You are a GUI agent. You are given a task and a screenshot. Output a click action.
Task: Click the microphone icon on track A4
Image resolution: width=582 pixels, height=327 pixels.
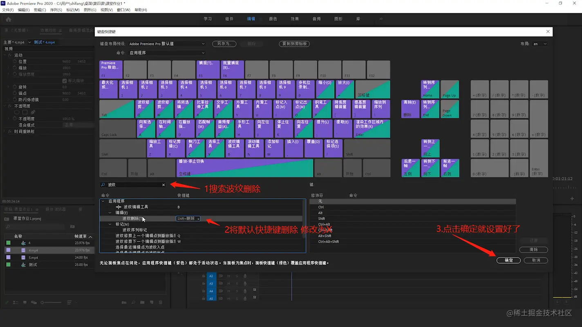(245, 291)
